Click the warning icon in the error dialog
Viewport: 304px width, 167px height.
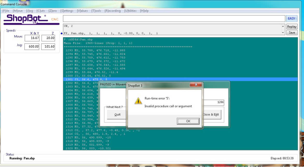point(138,101)
